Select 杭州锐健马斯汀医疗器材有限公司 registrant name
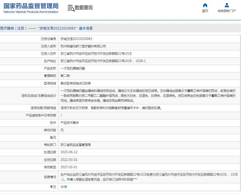The image size is (241, 194). coord(83,46)
